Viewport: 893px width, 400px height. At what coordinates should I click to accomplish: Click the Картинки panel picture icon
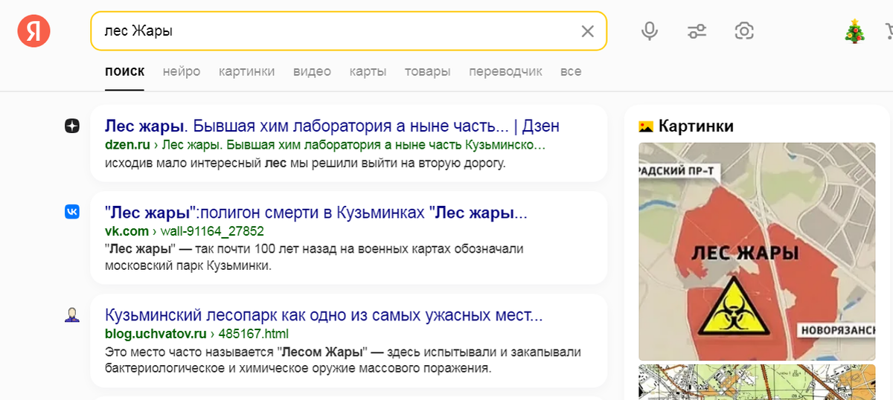pos(646,126)
